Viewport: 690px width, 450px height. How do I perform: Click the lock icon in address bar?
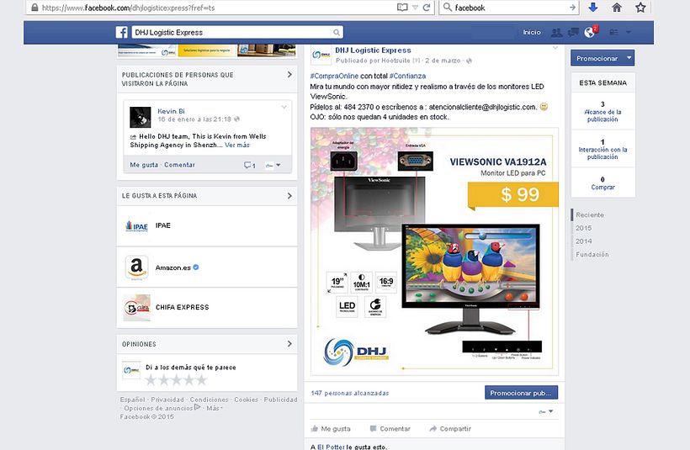[x=34, y=8]
